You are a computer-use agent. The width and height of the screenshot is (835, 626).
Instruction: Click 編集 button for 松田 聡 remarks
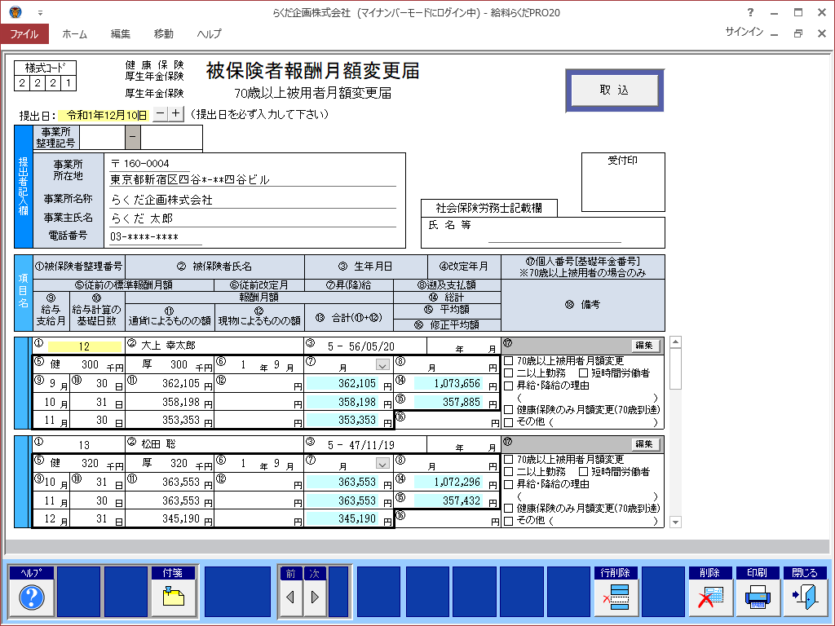[646, 444]
